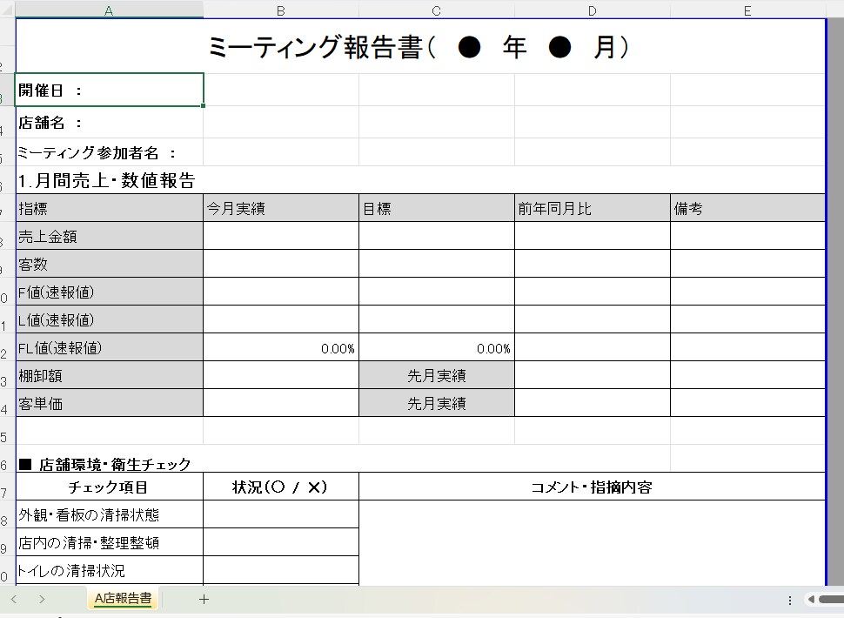Image resolution: width=844 pixels, height=618 pixels.
Task: Click 0.00% in the 目標 column
Action: (437, 348)
